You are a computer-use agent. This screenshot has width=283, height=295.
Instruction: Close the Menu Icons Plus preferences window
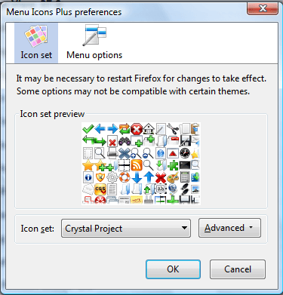tap(263, 8)
